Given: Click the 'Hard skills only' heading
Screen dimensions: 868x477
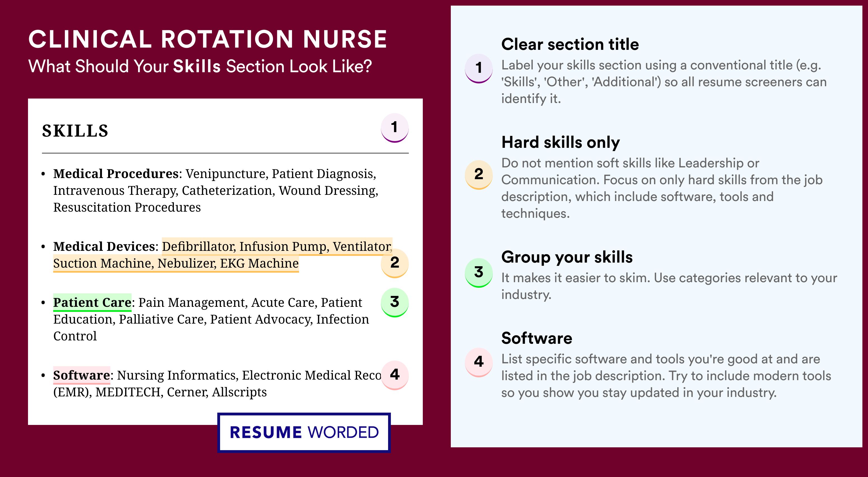Looking at the screenshot, I should click(x=560, y=142).
